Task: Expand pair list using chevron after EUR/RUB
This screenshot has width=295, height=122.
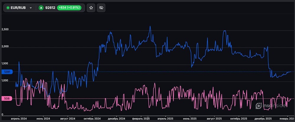Action: point(30,8)
